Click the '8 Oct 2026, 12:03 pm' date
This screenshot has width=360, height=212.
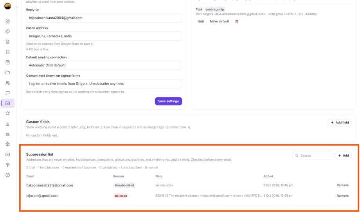point(278,196)
